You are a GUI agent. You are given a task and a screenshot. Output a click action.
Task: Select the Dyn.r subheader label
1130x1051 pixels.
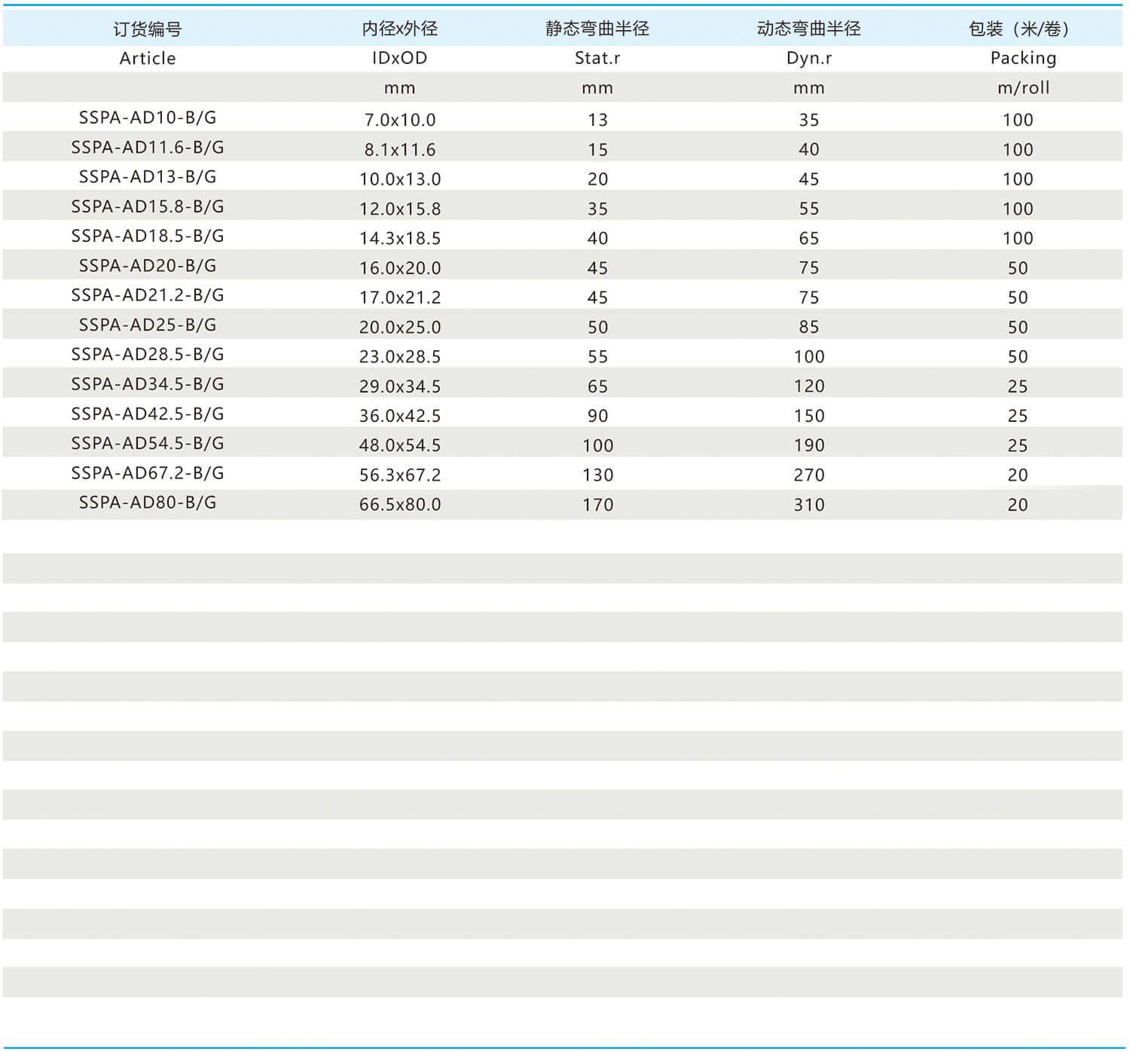808,58
